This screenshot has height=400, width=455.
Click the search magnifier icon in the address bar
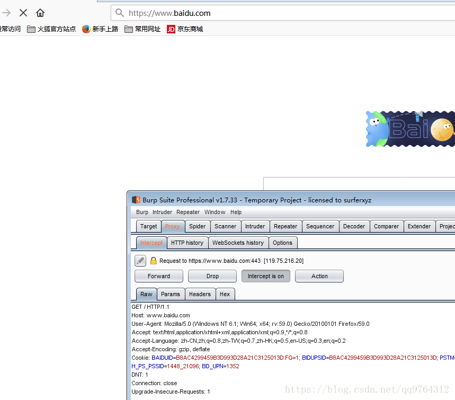tap(120, 13)
